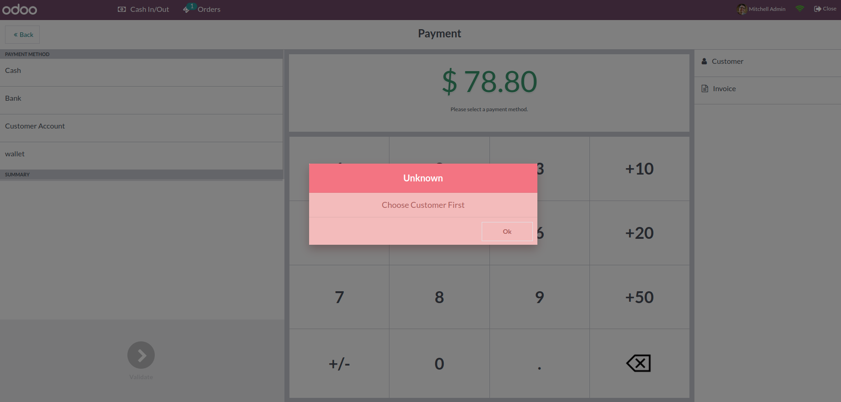Click the Odoo logo

point(20,9)
